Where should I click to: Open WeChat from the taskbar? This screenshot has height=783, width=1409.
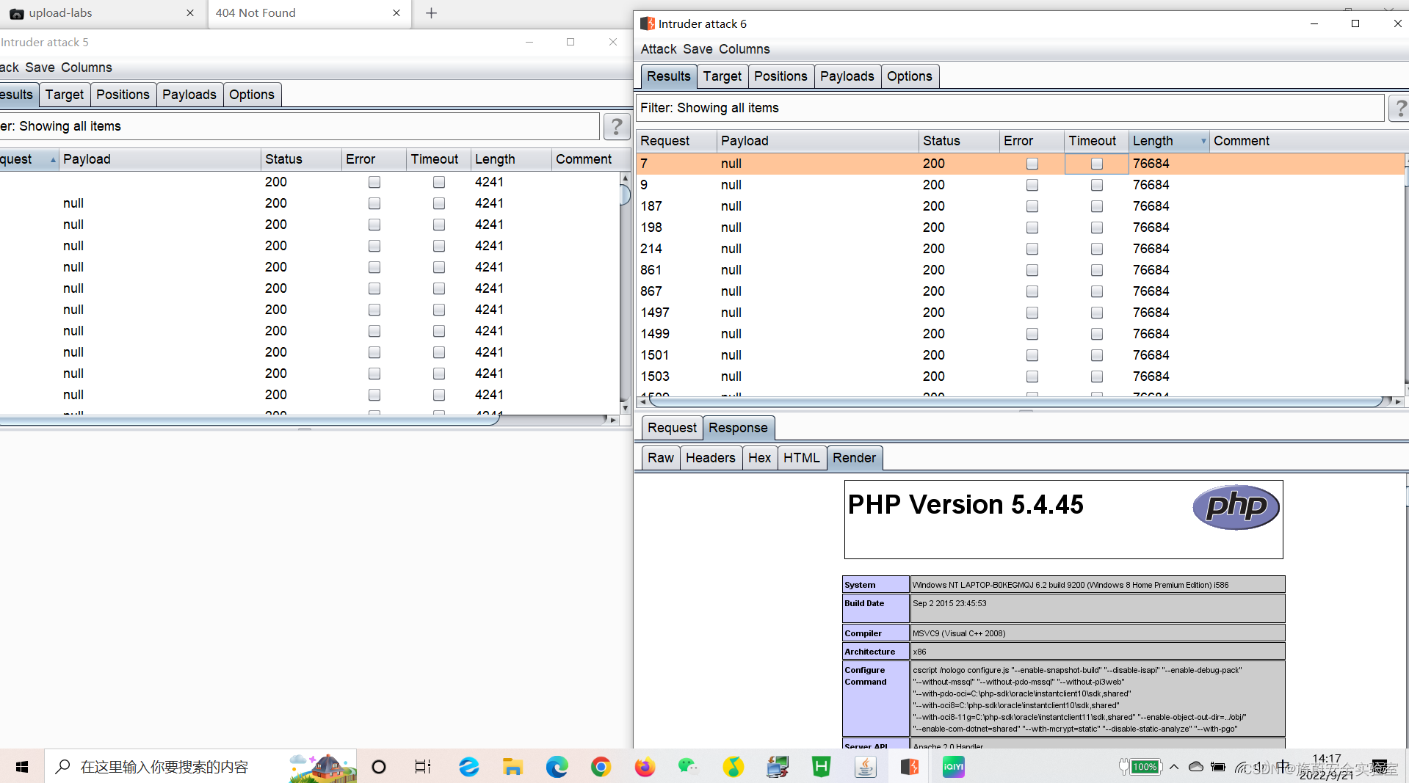click(x=689, y=767)
